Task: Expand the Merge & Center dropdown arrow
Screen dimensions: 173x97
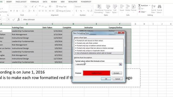Action: [x=72, y=11]
